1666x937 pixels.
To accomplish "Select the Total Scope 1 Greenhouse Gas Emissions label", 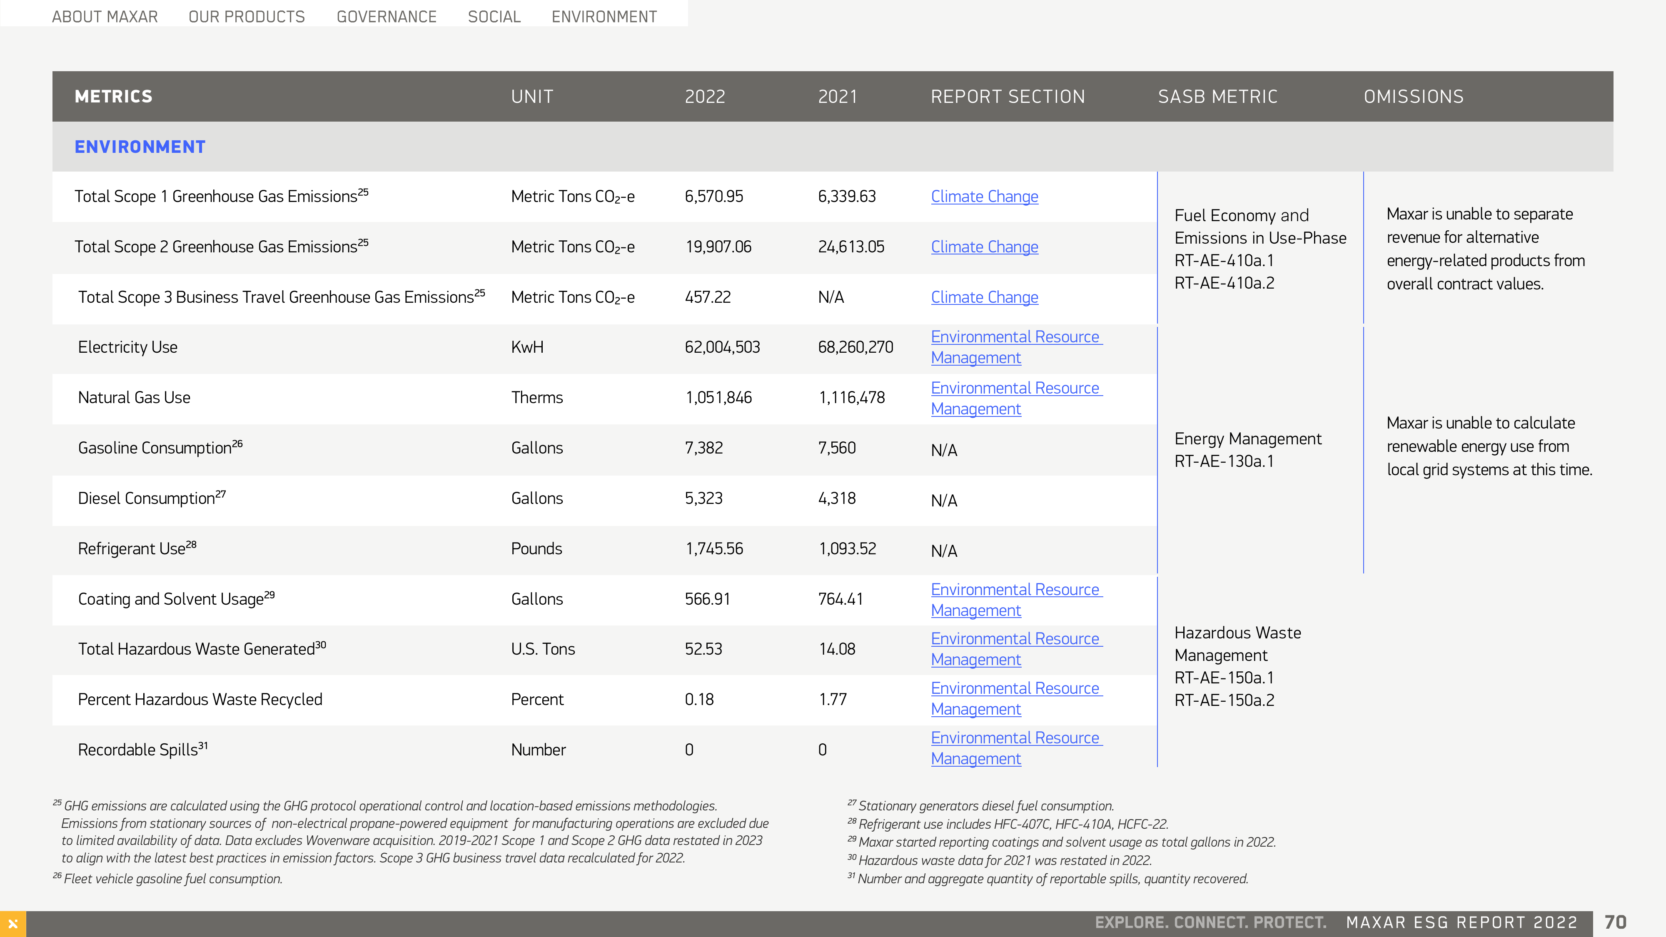I will 221,196.
